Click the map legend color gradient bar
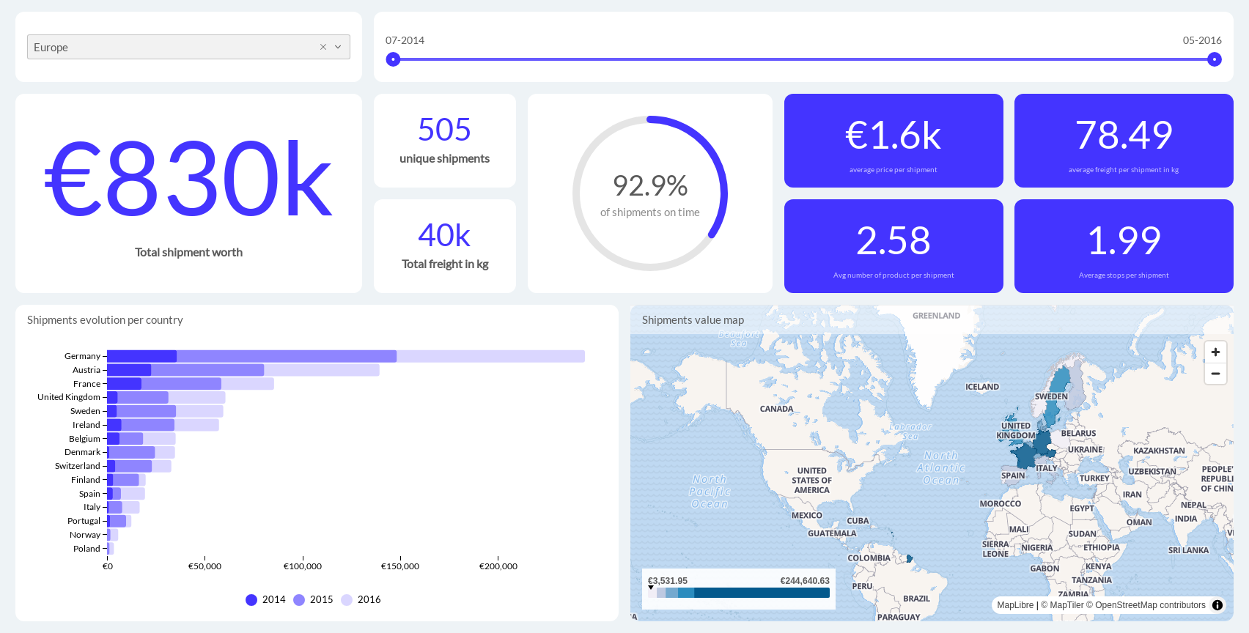The width and height of the screenshot is (1249, 633). click(x=740, y=593)
